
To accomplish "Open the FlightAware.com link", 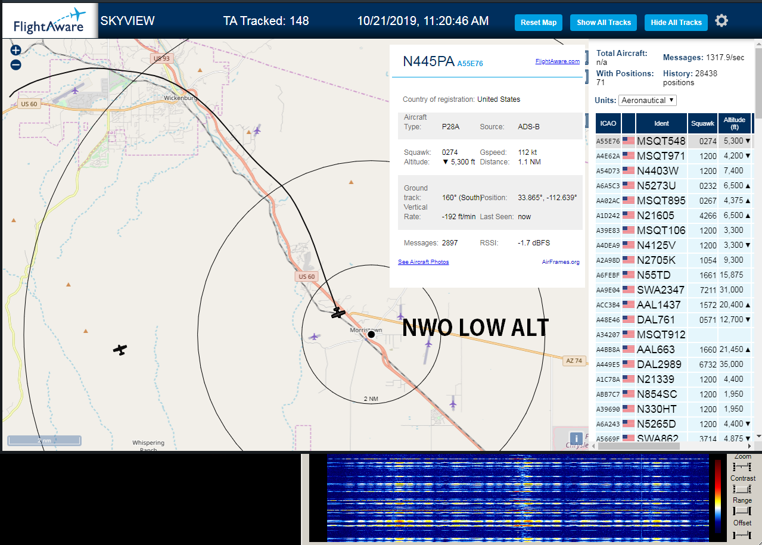I will [x=557, y=61].
